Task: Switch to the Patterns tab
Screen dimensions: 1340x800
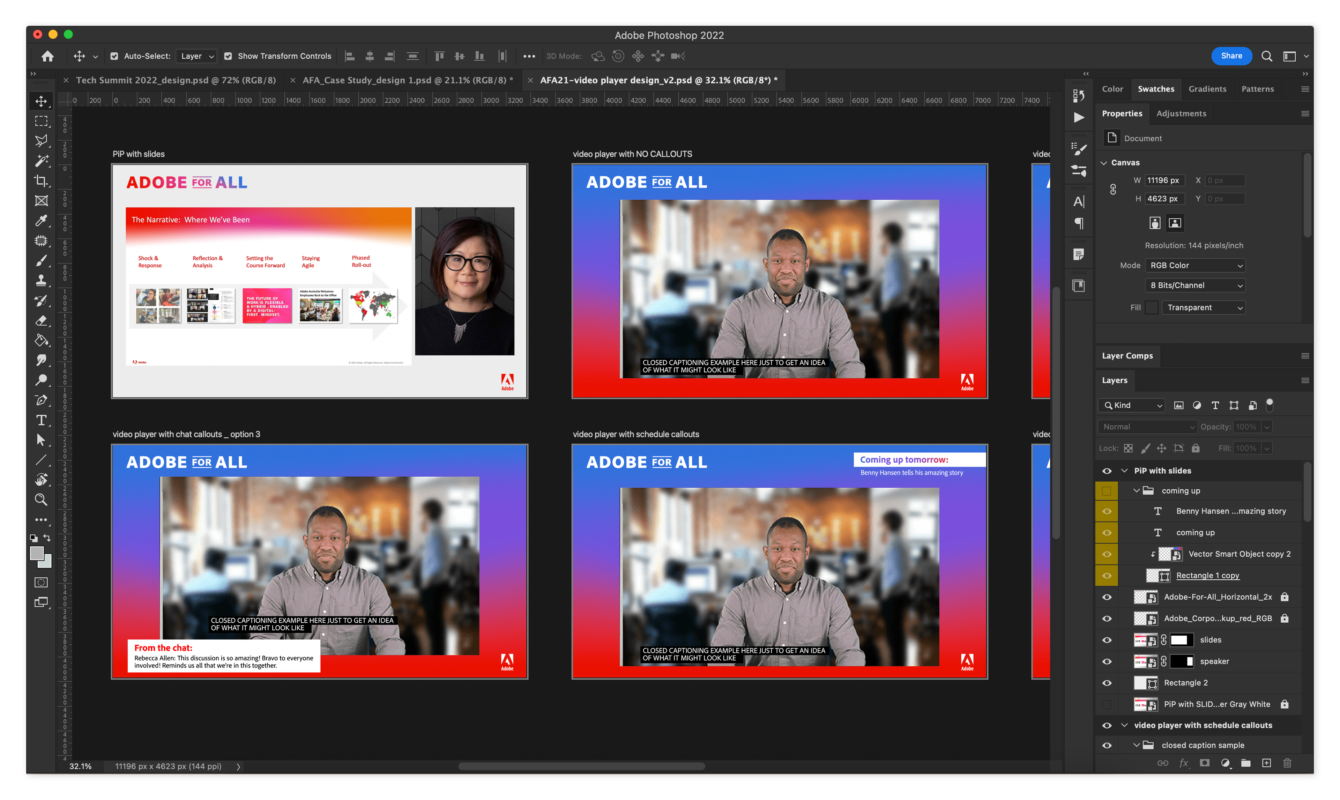Action: point(1257,89)
